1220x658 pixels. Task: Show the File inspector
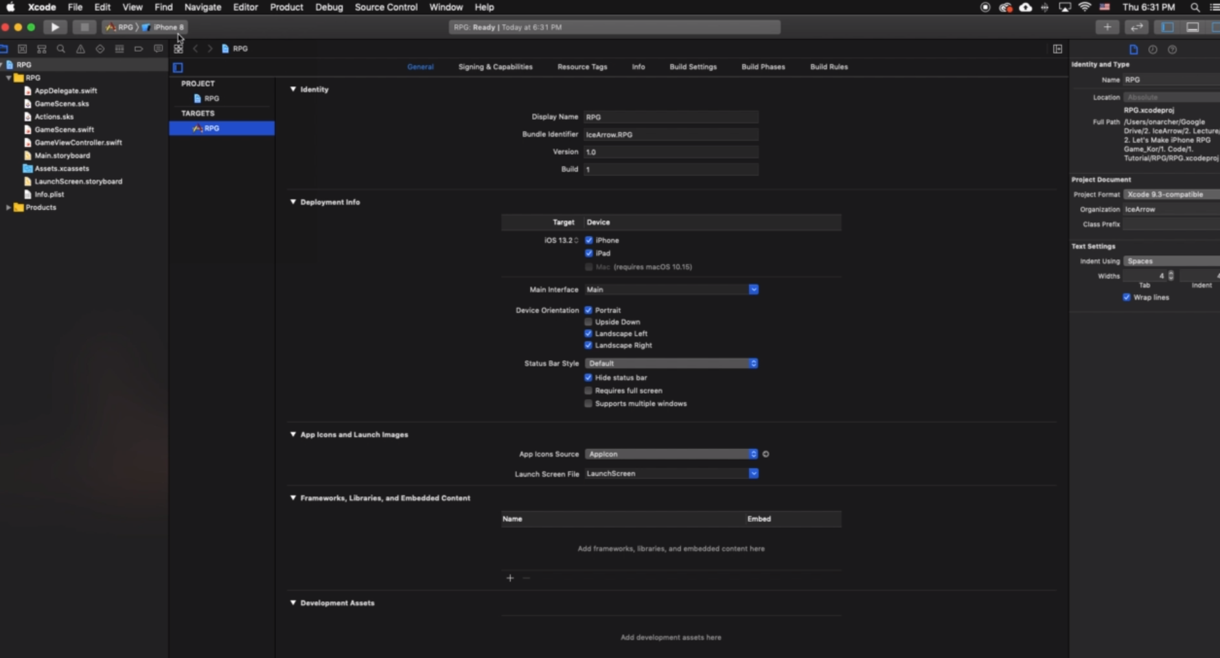pyautogui.click(x=1133, y=49)
